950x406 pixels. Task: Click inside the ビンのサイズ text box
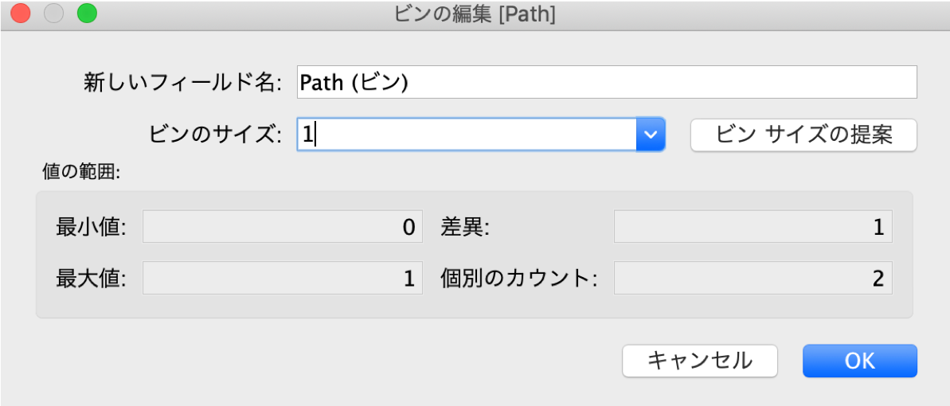[x=466, y=135]
